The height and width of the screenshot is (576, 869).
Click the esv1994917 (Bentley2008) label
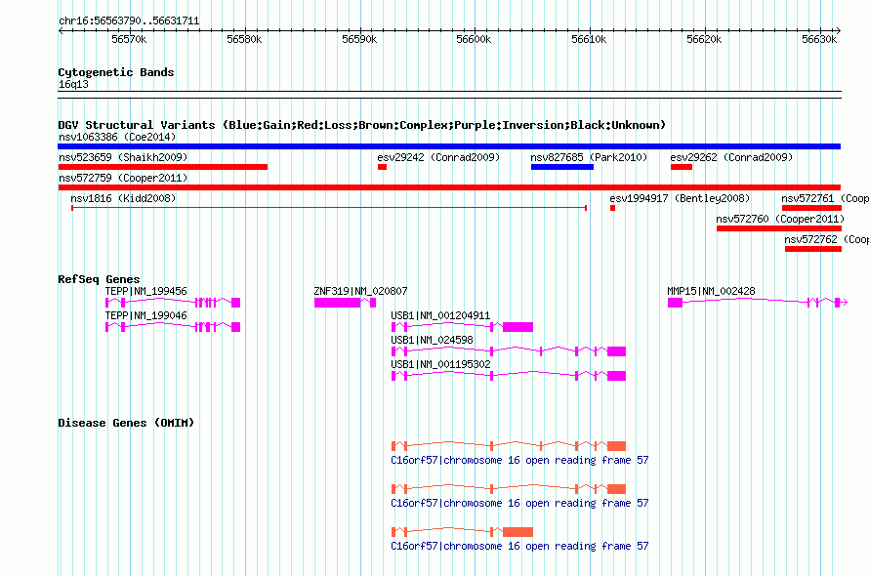coord(680,198)
